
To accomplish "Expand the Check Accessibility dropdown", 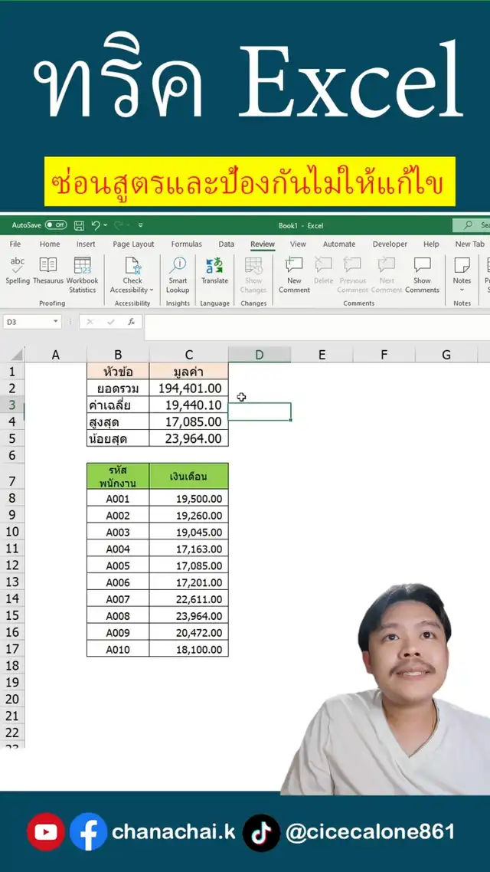I will (152, 290).
